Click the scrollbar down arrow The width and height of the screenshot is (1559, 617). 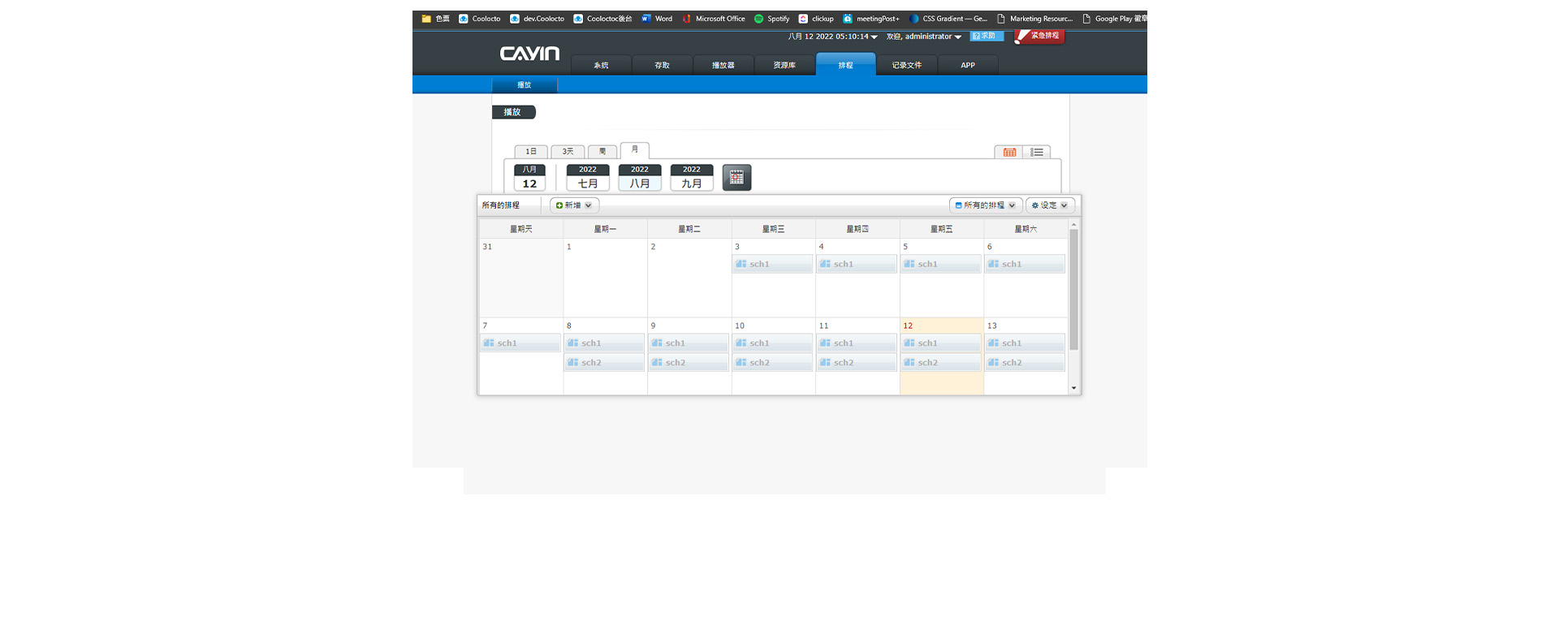pyautogui.click(x=1073, y=388)
